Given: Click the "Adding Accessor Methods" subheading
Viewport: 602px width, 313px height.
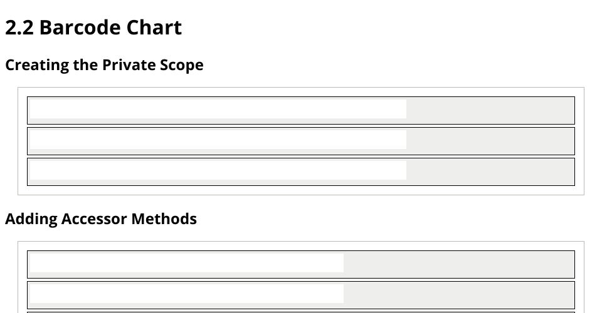Looking at the screenshot, I should [101, 219].
